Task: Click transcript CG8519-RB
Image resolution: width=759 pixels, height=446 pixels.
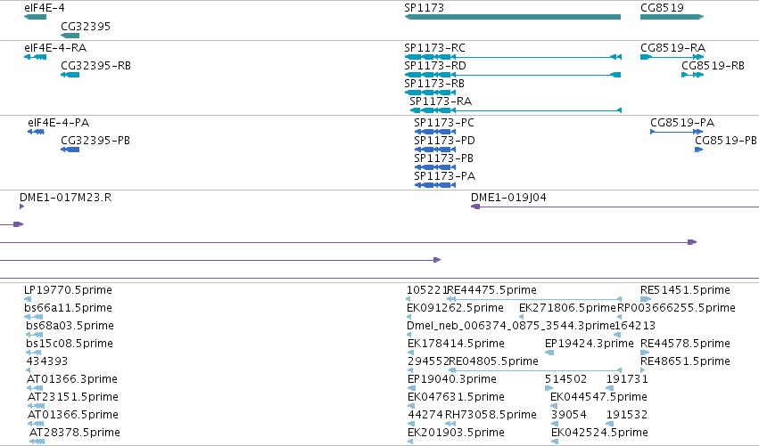Action: coord(692,75)
